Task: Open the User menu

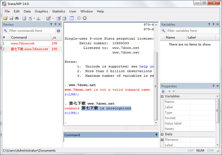Action: 73,11
